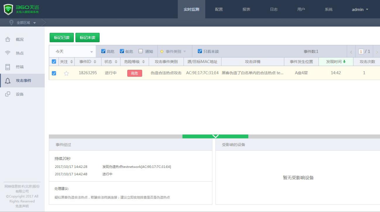Open the 今天 date range dropdown
This screenshot has width=380, height=212.
(73, 51)
